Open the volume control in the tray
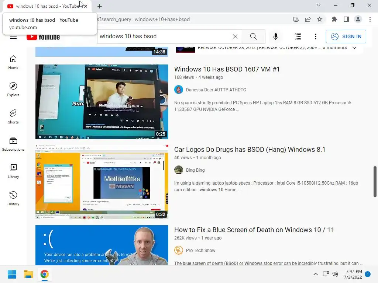Screen dimensions: 378x283 click(x=334, y=274)
